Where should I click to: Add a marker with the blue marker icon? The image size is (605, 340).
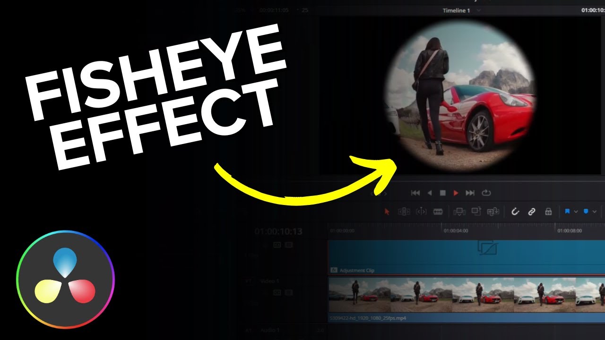586,212
